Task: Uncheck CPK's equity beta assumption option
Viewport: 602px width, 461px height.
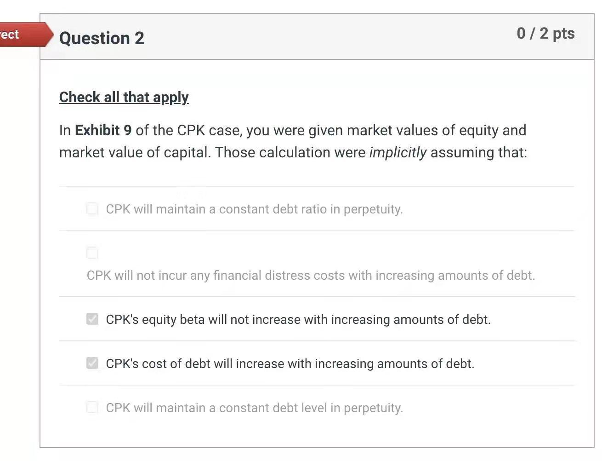Action: tap(92, 319)
